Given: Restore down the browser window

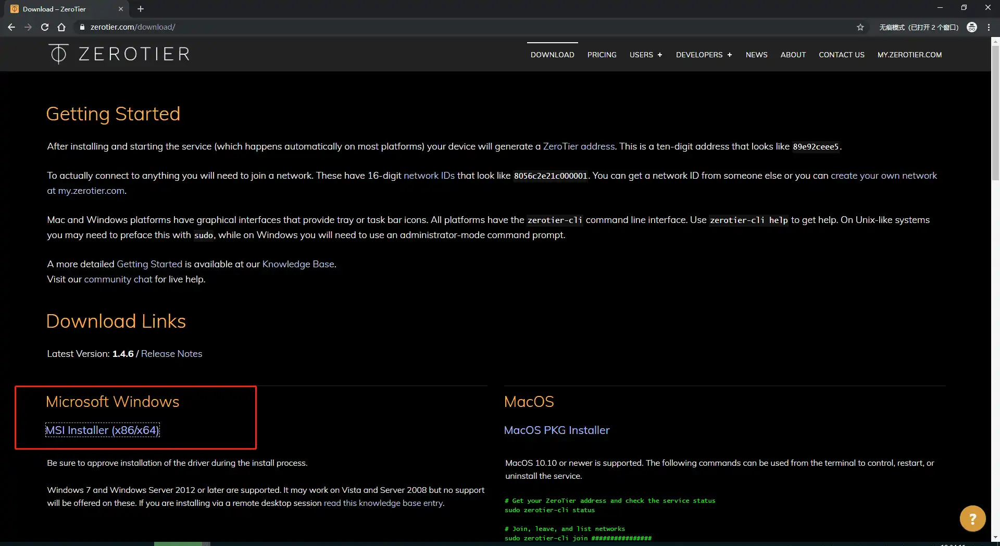Looking at the screenshot, I should pyautogui.click(x=964, y=8).
